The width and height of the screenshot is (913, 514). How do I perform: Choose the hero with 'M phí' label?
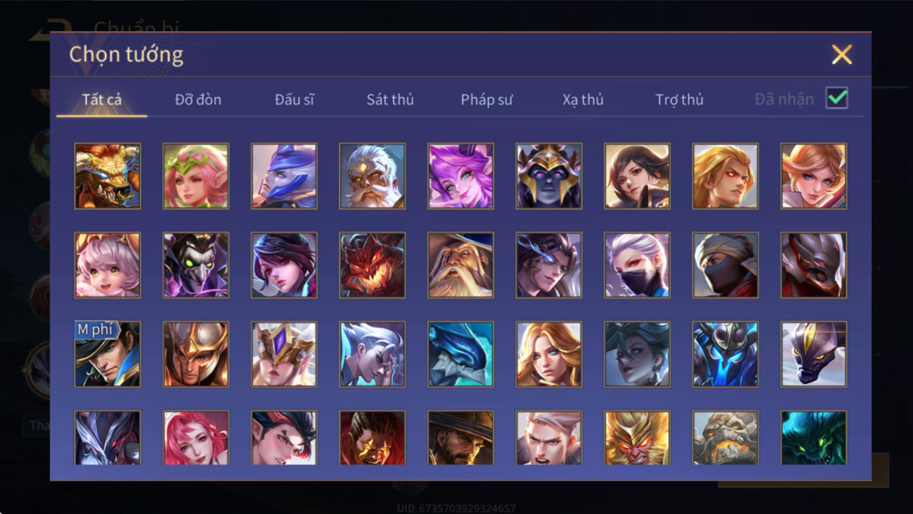pos(107,354)
